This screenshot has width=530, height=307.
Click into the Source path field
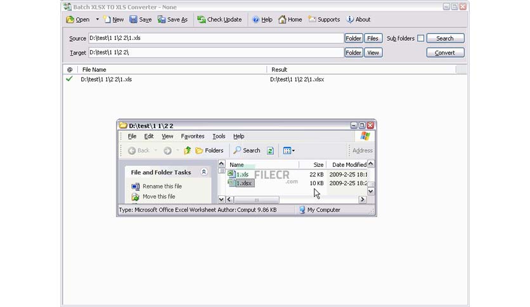coord(216,38)
